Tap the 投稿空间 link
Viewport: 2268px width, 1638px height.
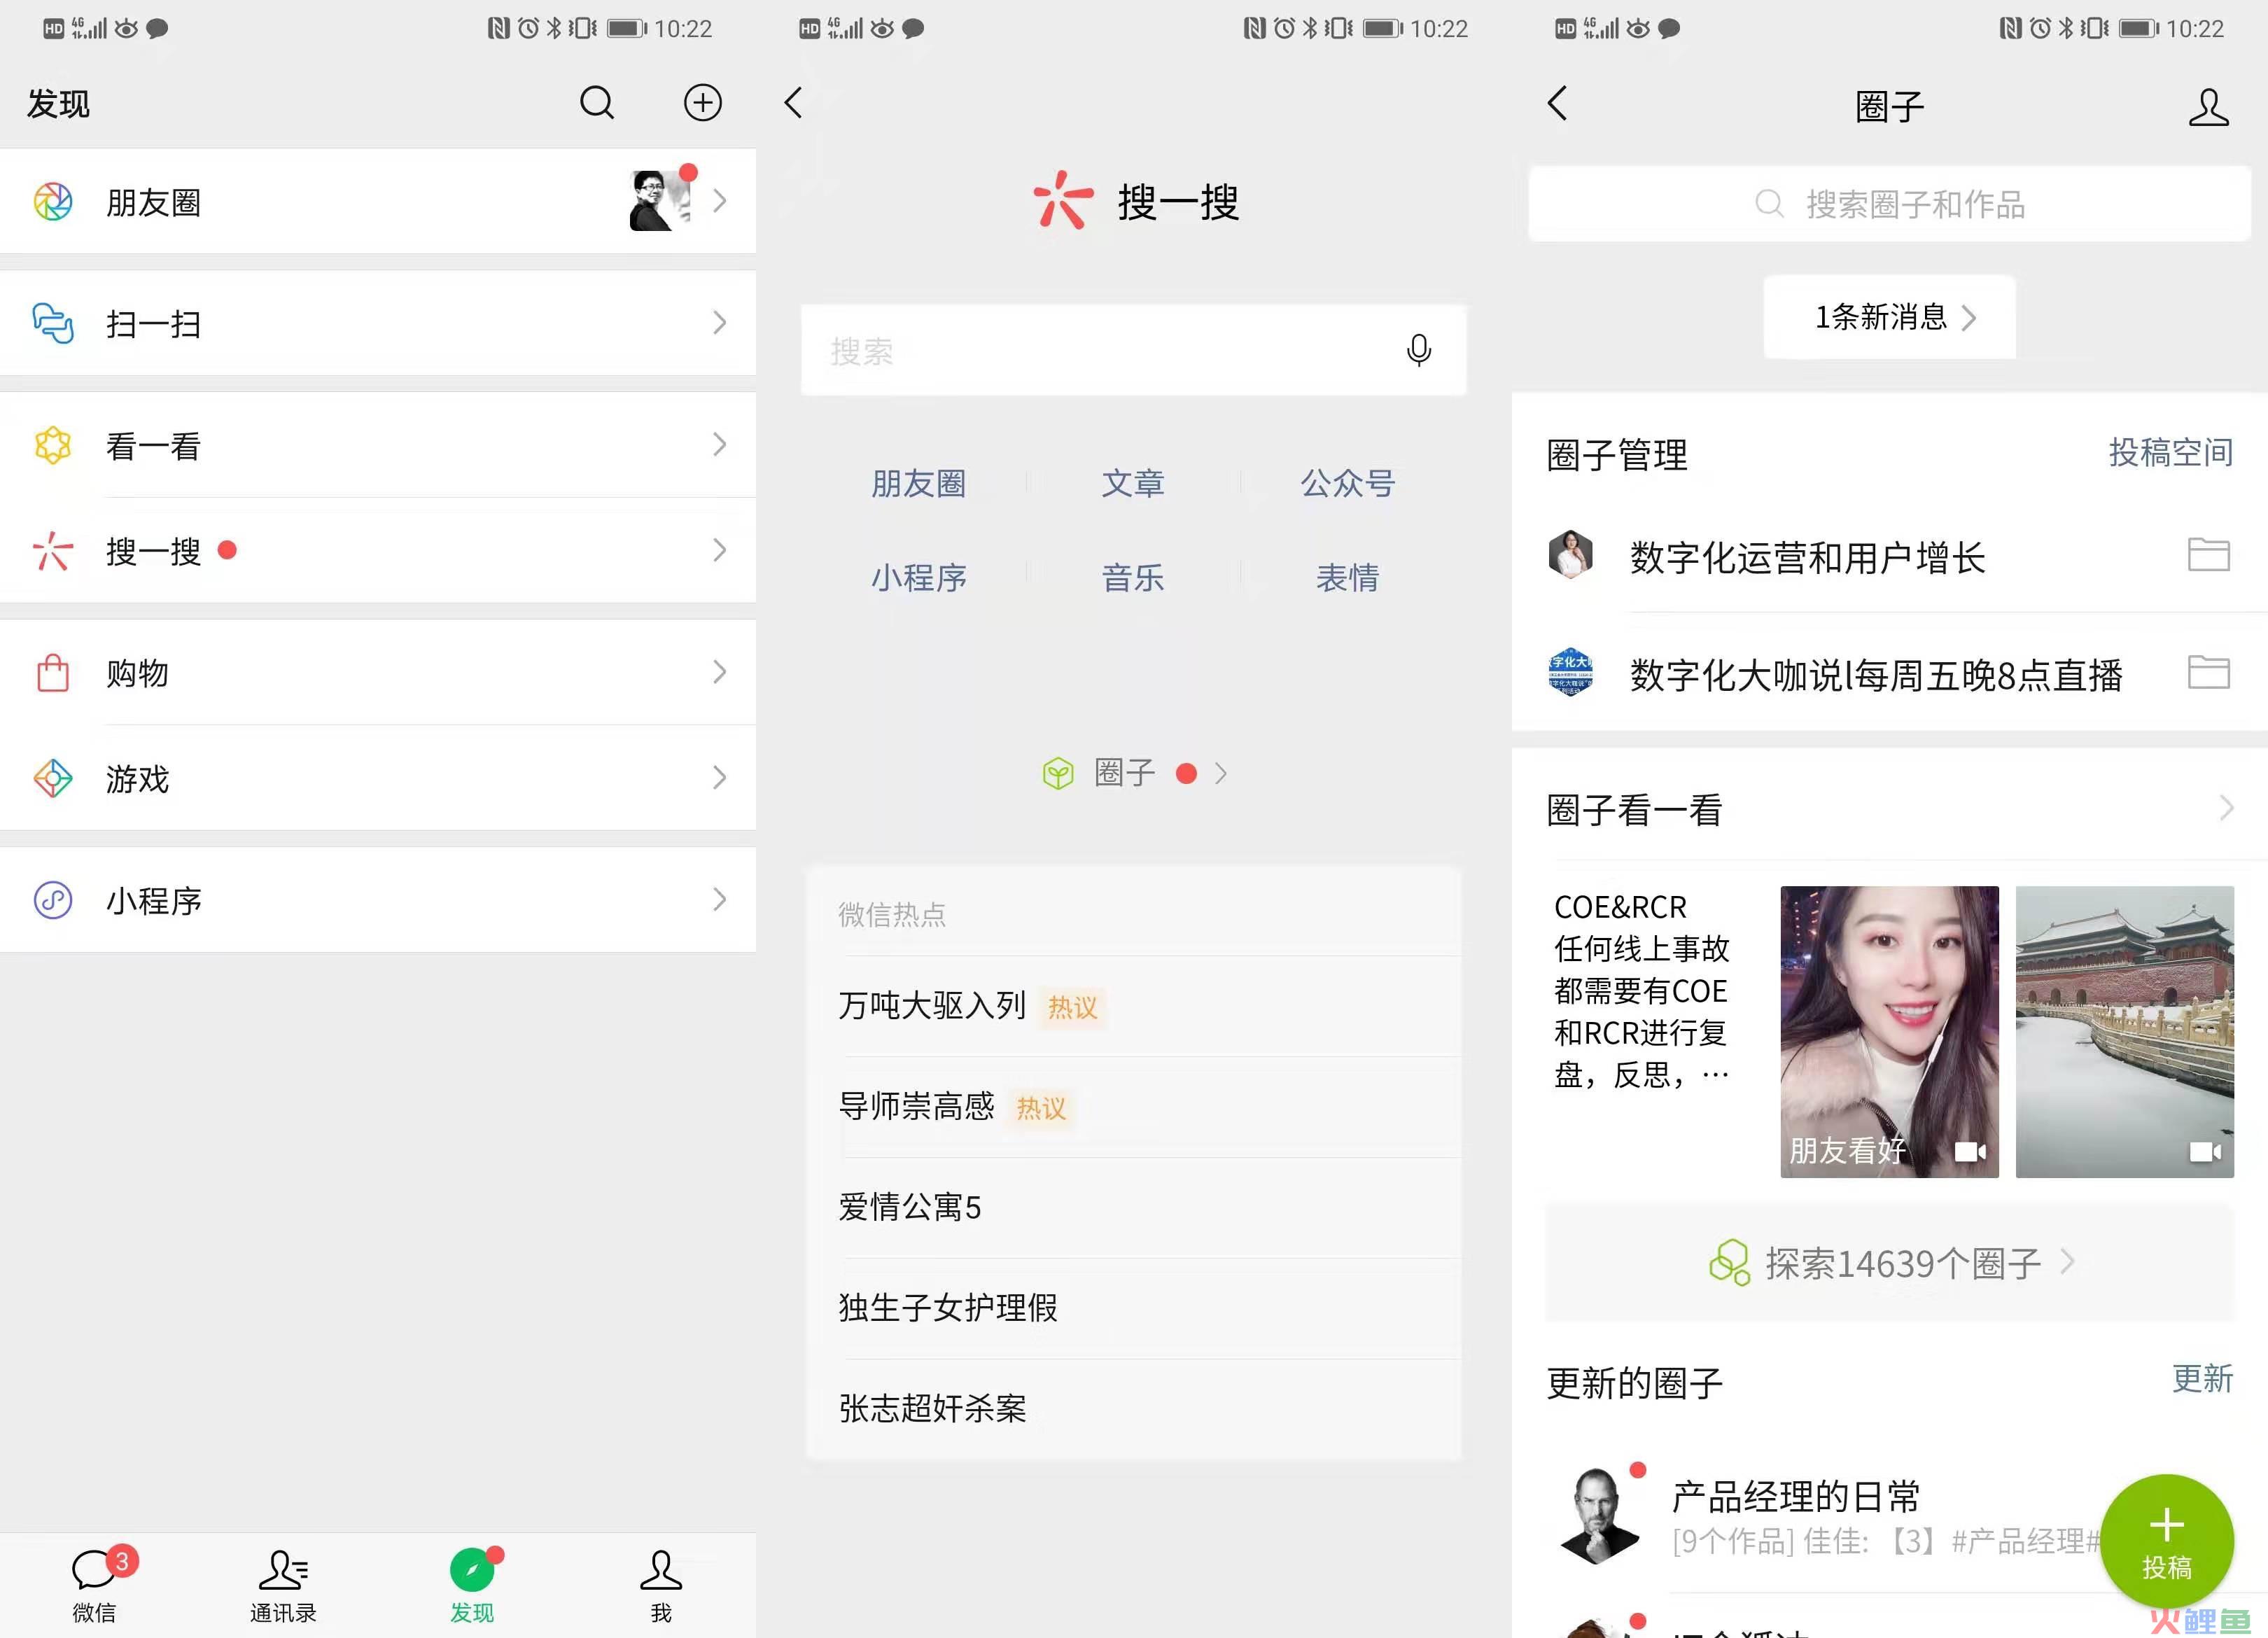pyautogui.click(x=2170, y=453)
